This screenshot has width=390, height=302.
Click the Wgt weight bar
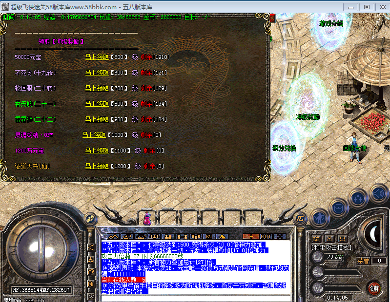(342, 288)
